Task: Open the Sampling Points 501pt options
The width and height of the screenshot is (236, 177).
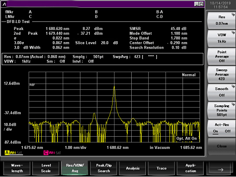Action: tap(222, 110)
